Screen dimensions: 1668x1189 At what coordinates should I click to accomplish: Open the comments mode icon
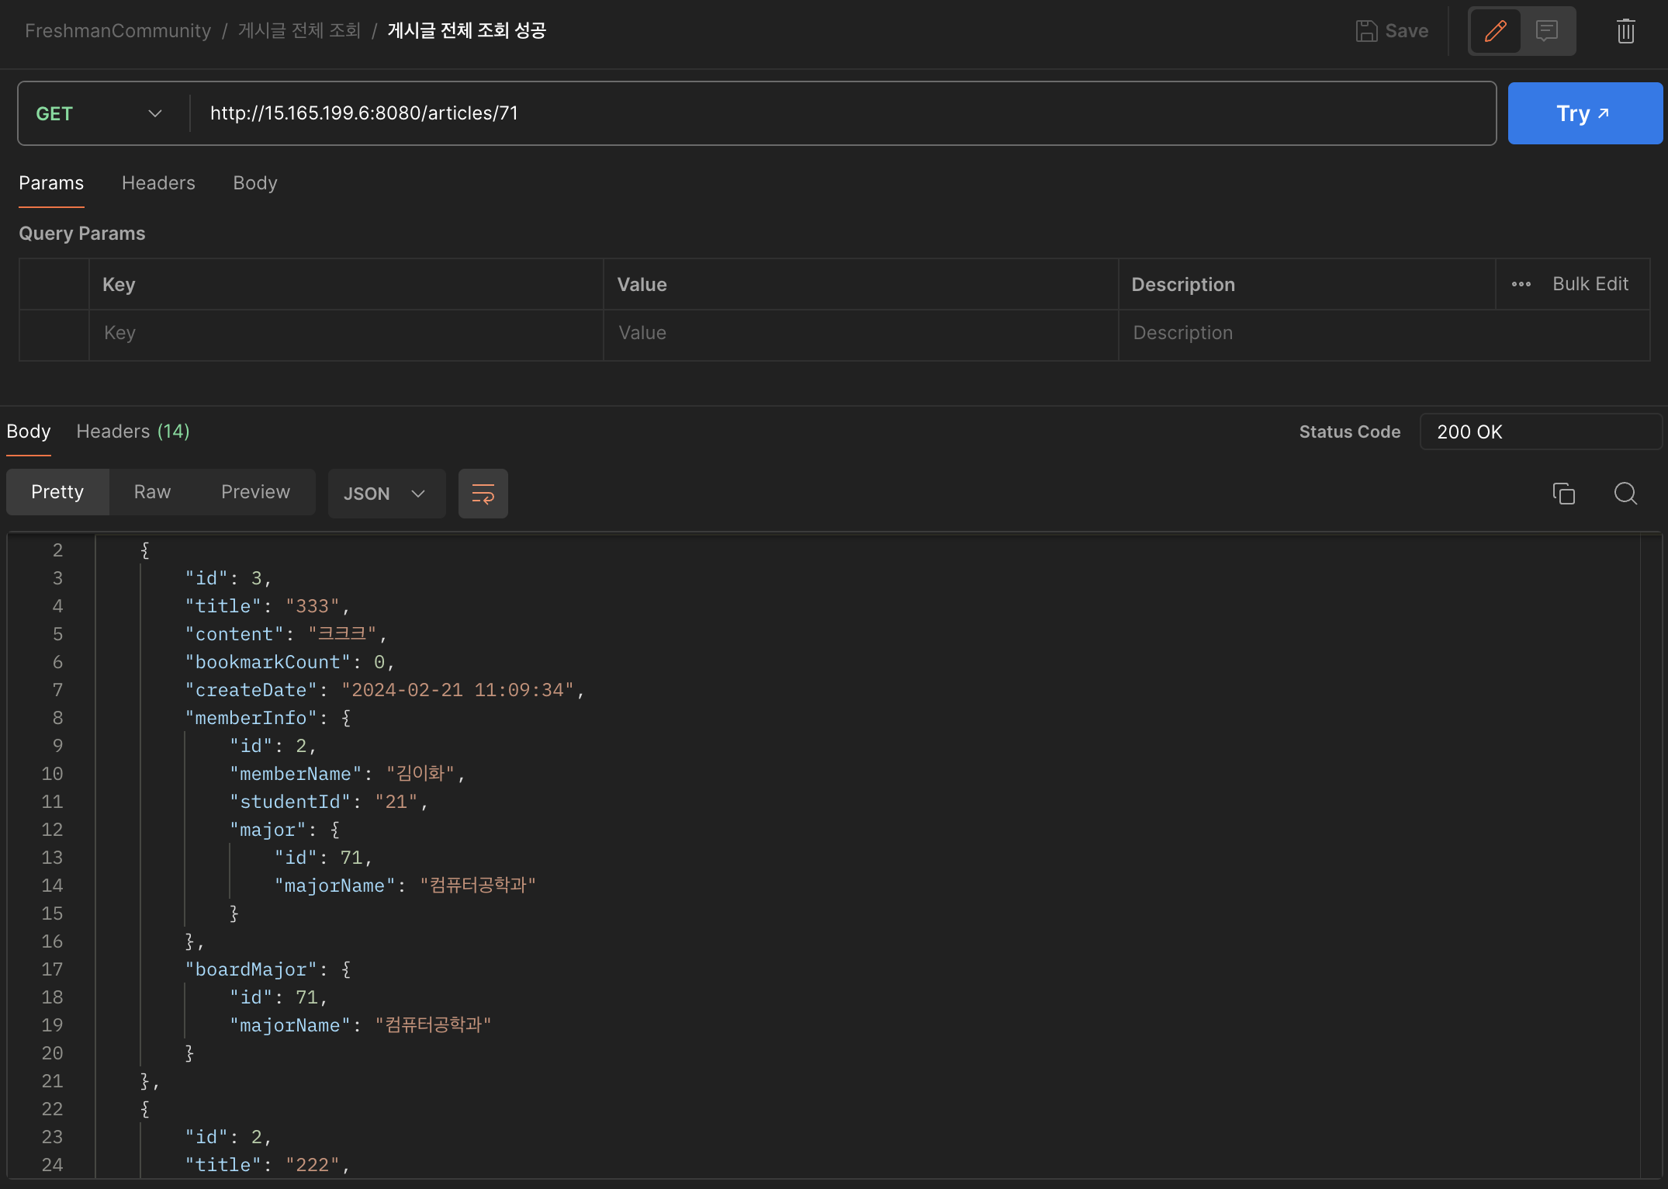point(1547,31)
